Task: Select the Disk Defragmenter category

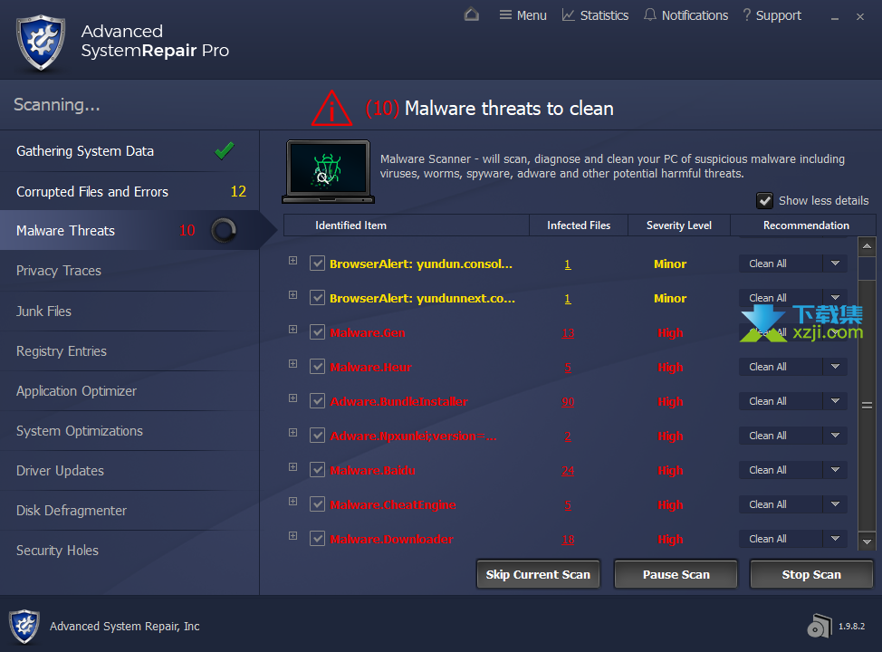Action: pos(129,510)
